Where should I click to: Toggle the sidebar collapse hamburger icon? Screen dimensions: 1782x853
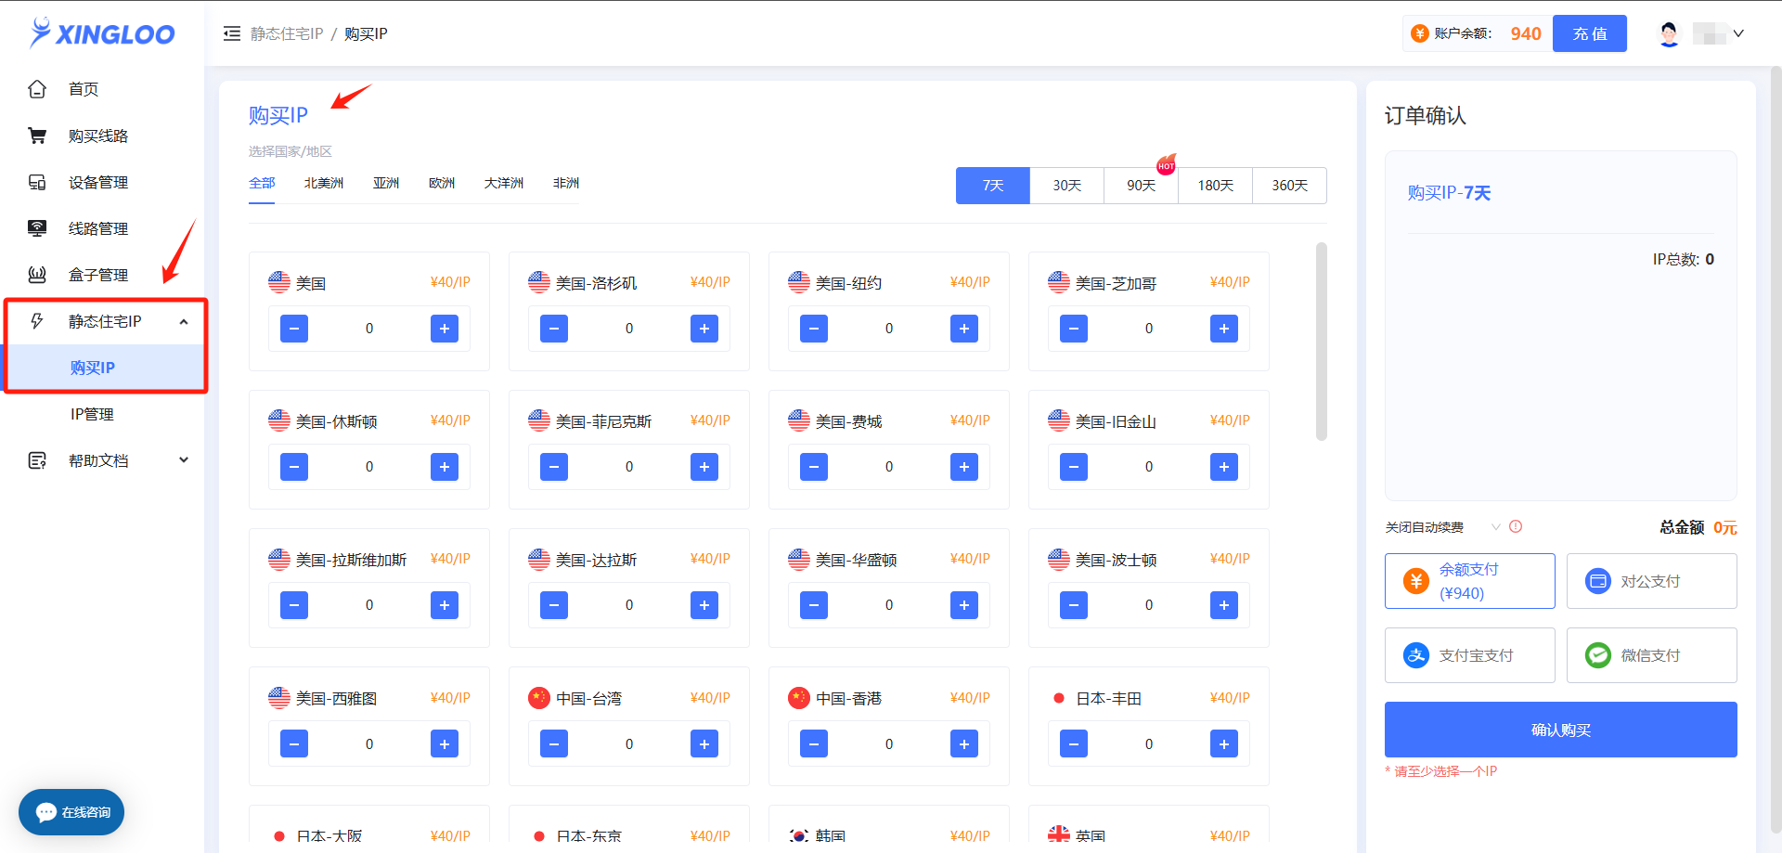232,33
